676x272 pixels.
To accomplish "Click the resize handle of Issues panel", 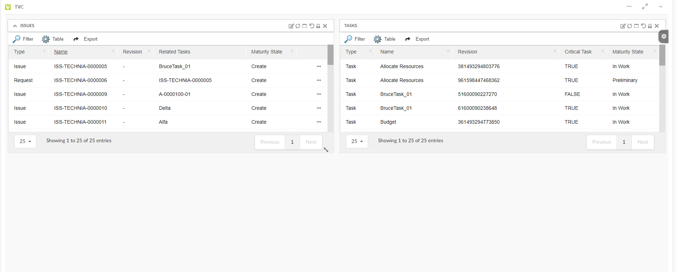I will (326, 150).
